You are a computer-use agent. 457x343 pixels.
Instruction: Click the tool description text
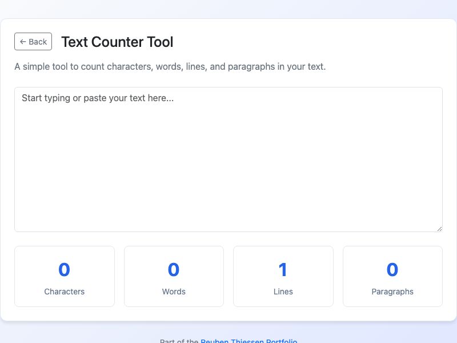170,66
